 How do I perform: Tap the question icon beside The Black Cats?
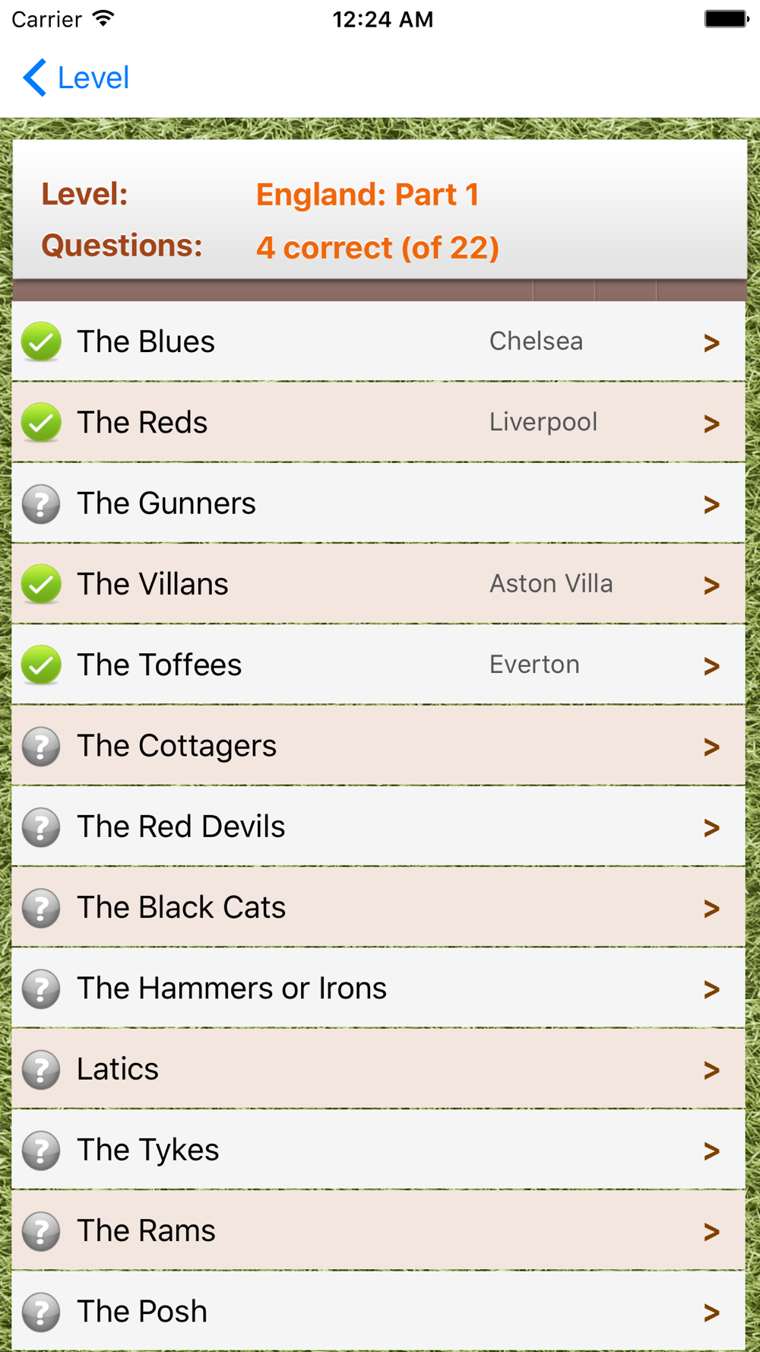(41, 908)
